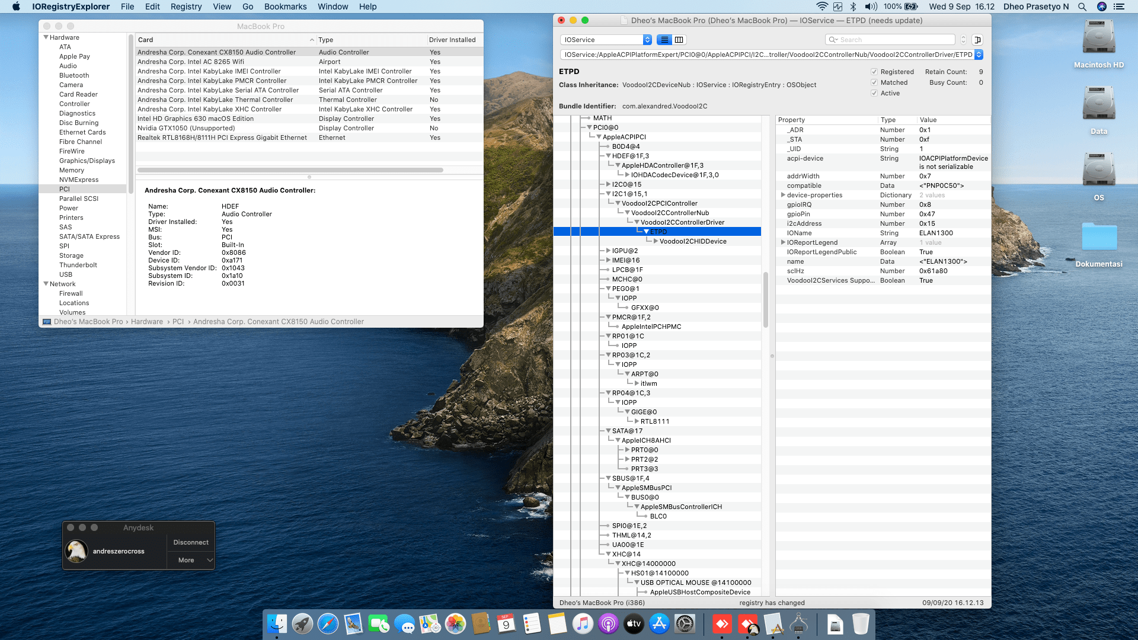Open the Calendar app in the Dock
Screen dimensions: 1138x640
coord(506,623)
